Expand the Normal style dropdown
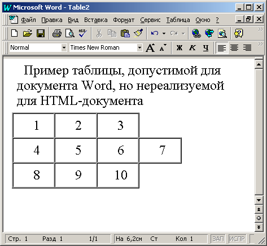The width and height of the screenshot is (267, 246). pos(64,48)
